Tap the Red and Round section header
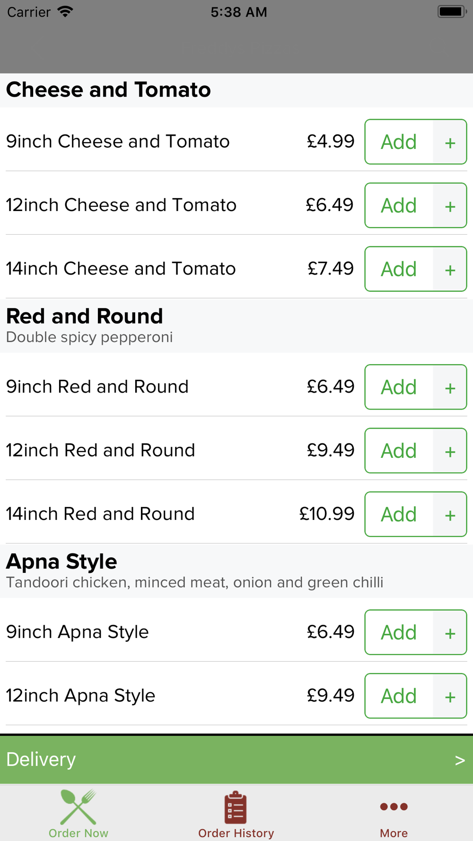Screen dimensions: 473x841 [236, 326]
